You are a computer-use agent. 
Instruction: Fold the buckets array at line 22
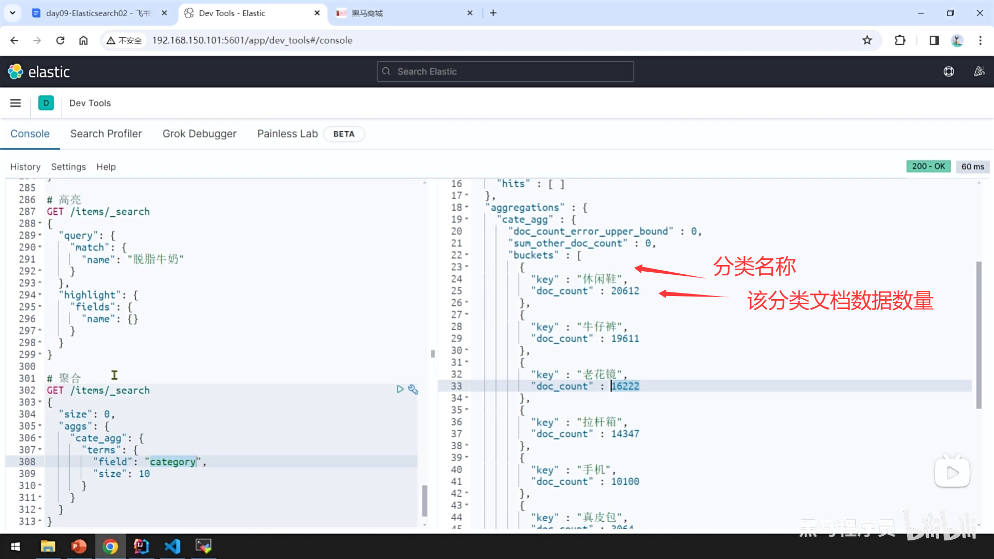coord(467,255)
